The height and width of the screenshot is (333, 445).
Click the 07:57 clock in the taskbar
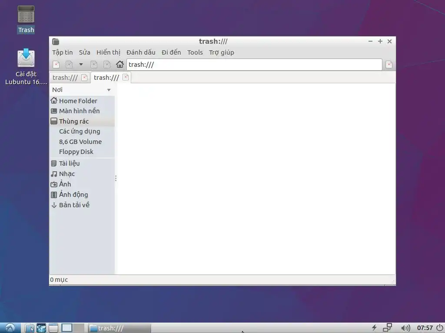tap(425, 328)
